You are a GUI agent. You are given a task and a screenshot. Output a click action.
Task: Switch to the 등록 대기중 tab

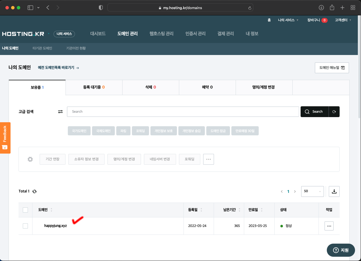pos(94,87)
